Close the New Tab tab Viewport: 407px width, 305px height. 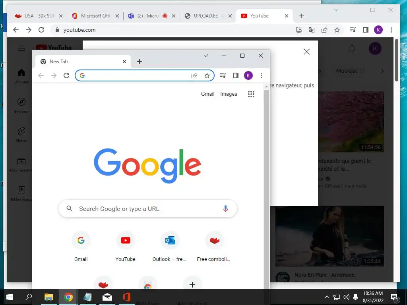click(124, 62)
